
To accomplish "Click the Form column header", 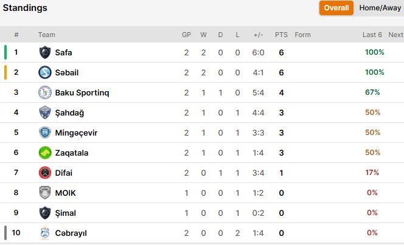I will click(x=302, y=35).
